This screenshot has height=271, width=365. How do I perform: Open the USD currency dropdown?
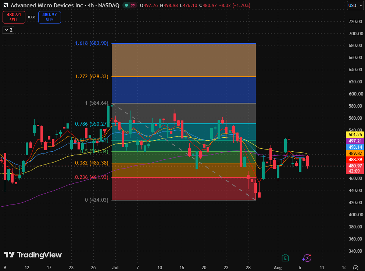pos(355,6)
